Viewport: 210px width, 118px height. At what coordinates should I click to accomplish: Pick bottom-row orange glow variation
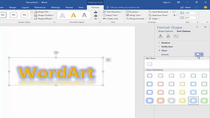click(160, 101)
